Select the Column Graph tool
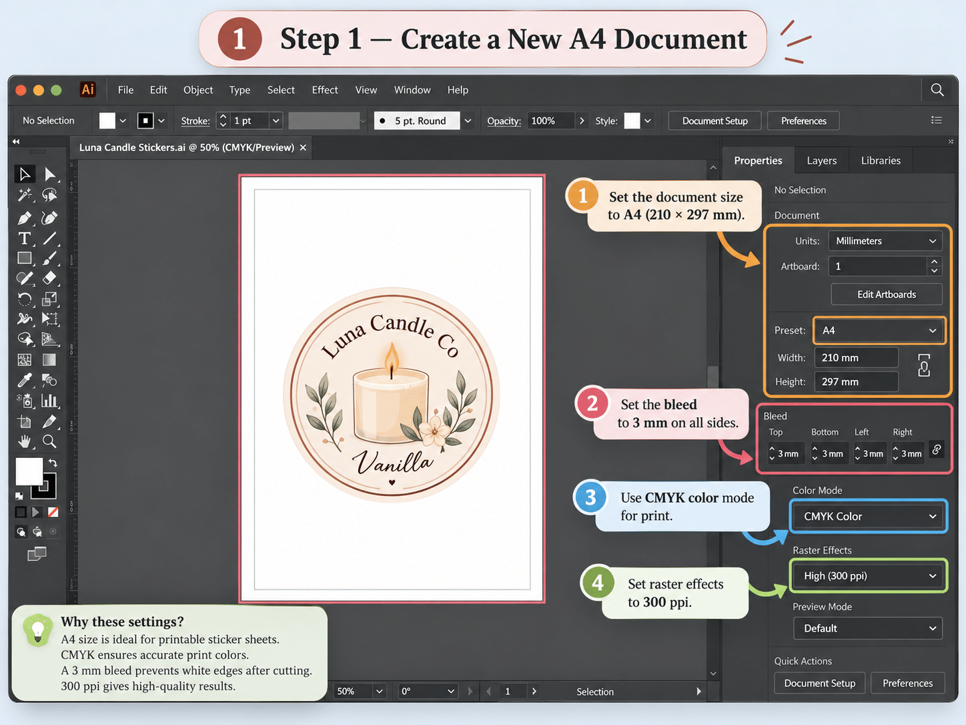This screenshot has width=966, height=725. [50, 401]
